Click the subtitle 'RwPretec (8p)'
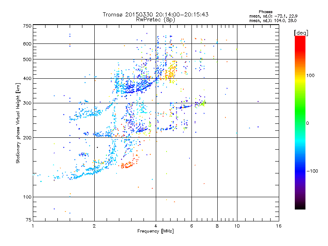The width and height of the screenshot is (328, 246). pos(155,20)
